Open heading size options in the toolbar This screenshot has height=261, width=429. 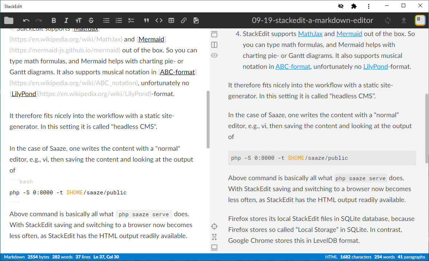[78, 20]
